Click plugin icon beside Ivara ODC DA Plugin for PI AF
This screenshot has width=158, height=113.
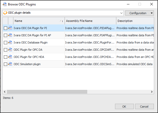[x=10, y=35]
